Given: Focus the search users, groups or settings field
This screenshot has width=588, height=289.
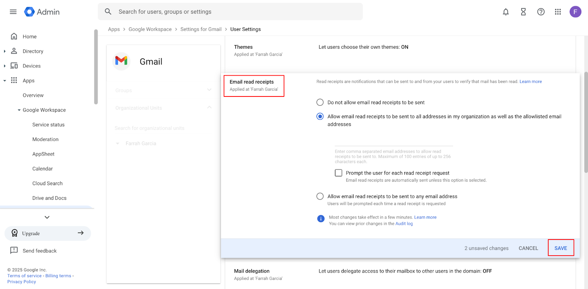Looking at the screenshot, I should (x=230, y=12).
